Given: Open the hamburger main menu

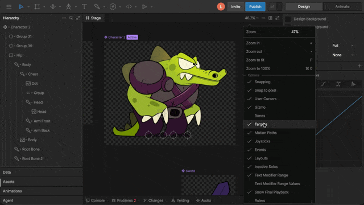Looking at the screenshot, I should (x=9, y=6).
